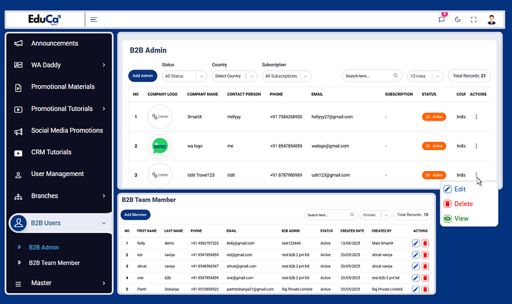Click red delete icon for Parth row
The height and width of the screenshot is (304, 512).
425,290
